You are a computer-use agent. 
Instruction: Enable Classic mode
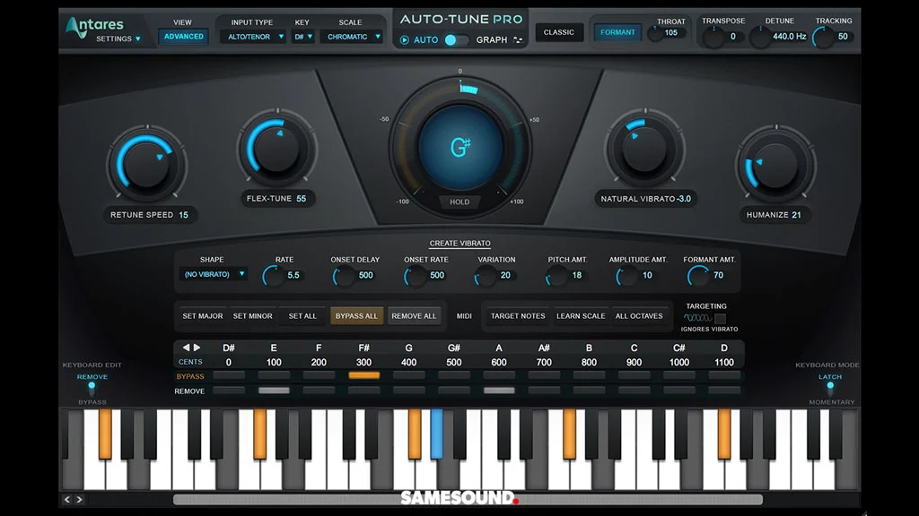[558, 32]
